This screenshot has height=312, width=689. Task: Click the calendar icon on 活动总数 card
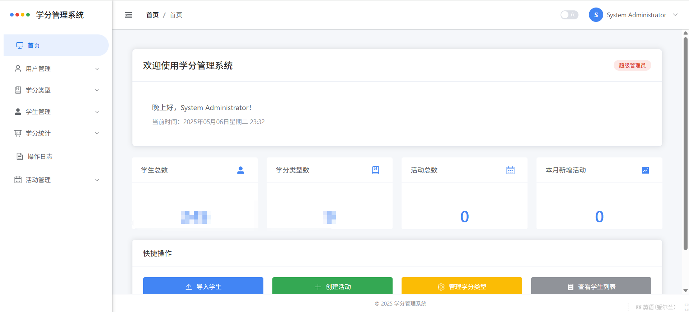(x=510, y=170)
